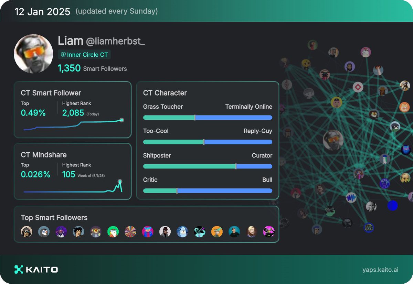
Task: Select the colorful radial-stripes avatar in Top Smart Followers
Action: 130,232
